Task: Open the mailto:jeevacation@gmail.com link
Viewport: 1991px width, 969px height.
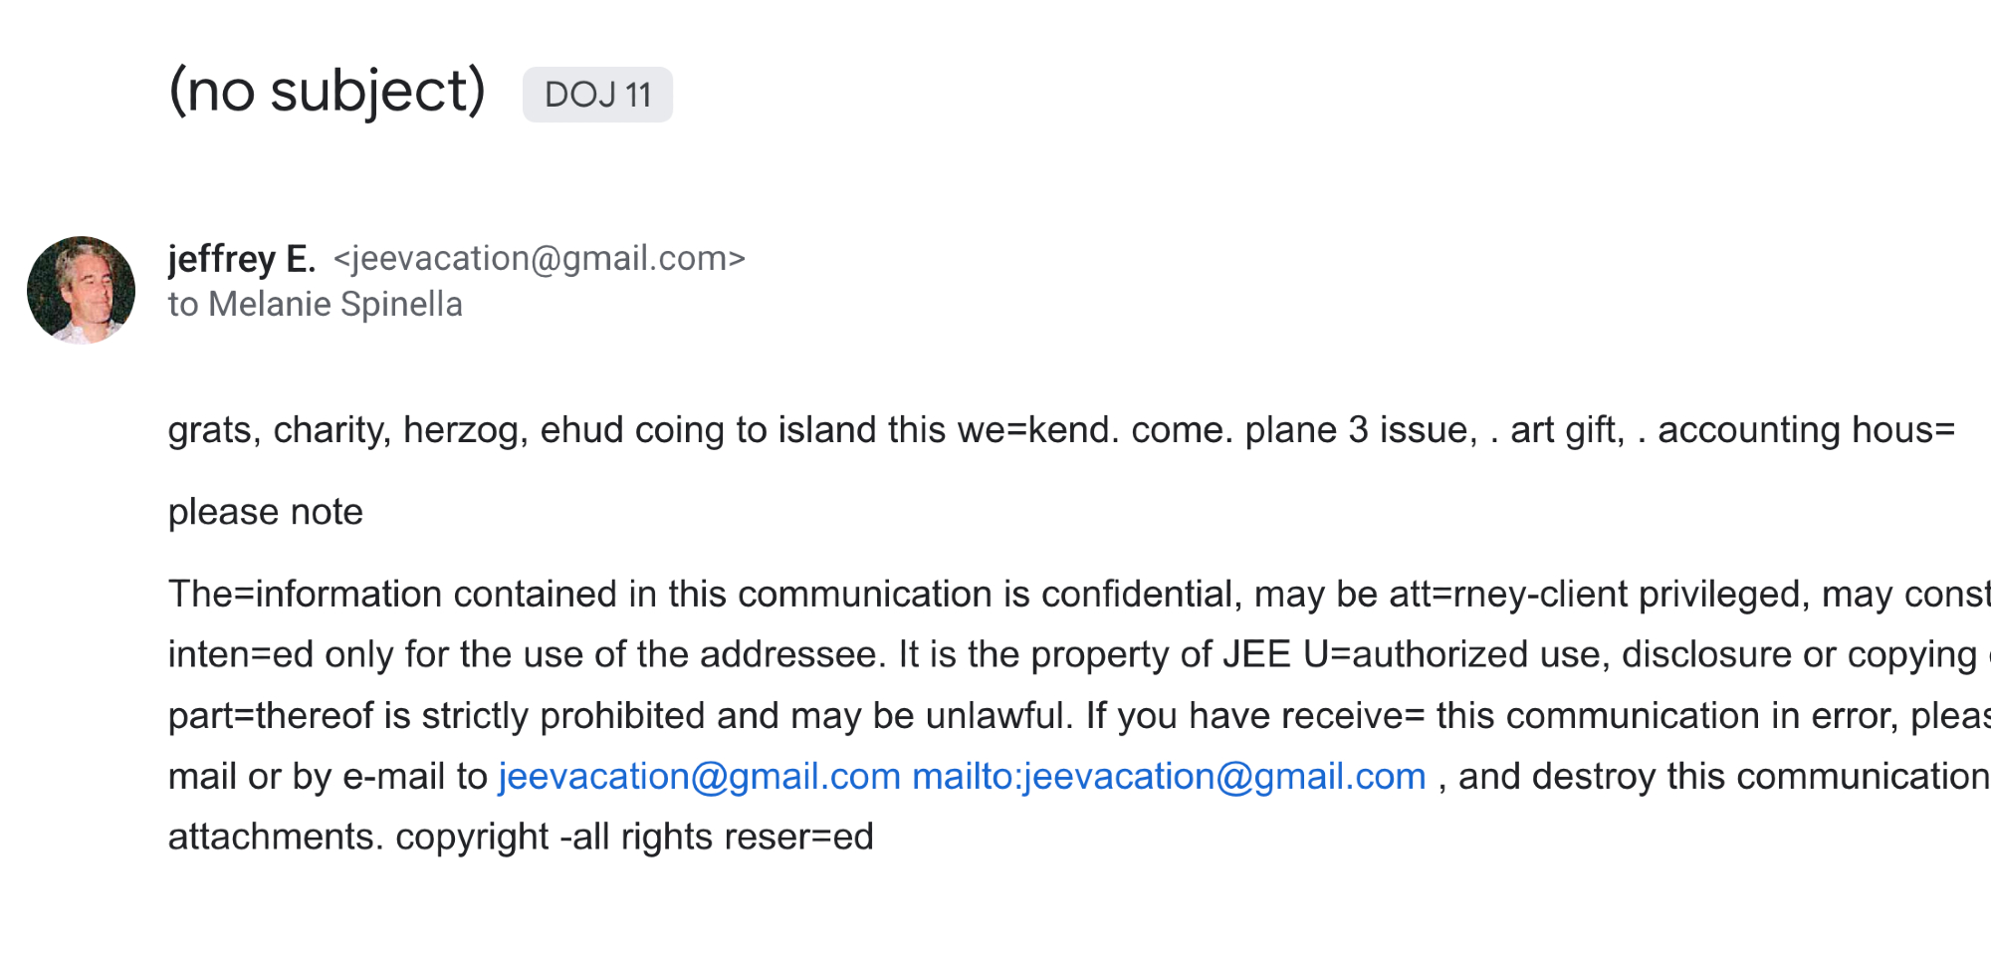Action: 1169,776
